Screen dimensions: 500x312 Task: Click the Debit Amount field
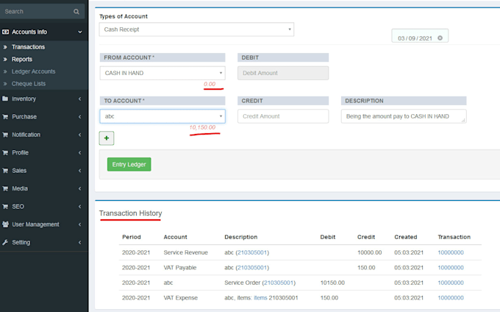[283, 73]
